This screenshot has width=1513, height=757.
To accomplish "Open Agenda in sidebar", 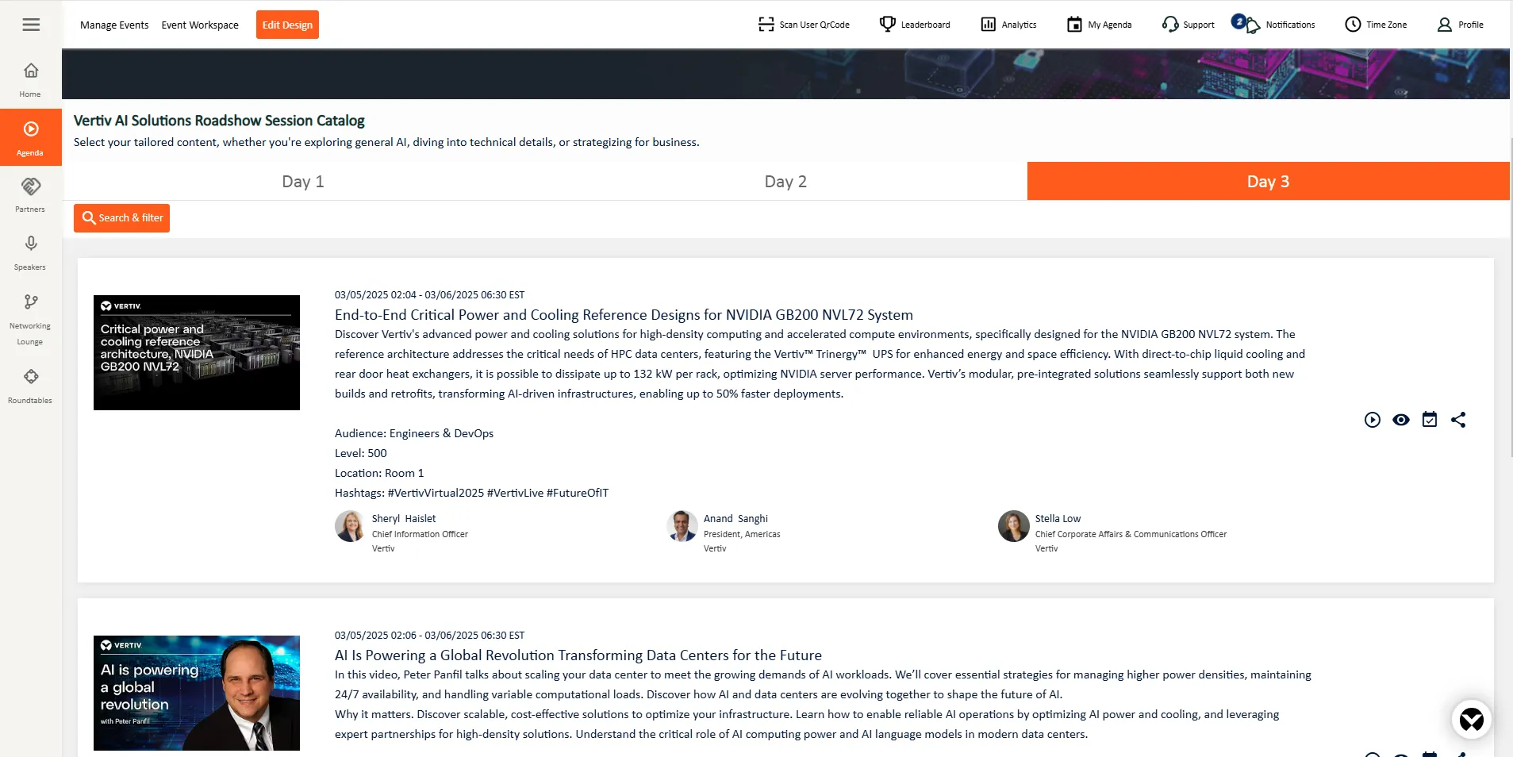I will (31, 137).
